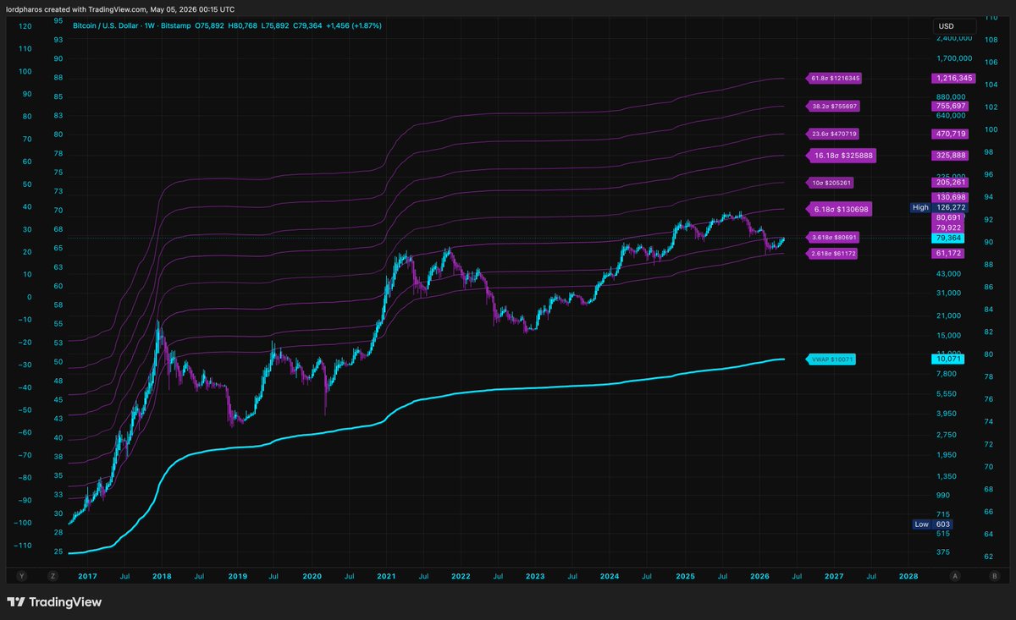Image resolution: width=1016 pixels, height=620 pixels.
Task: Click the 470,719 price axis tag
Action: [950, 134]
